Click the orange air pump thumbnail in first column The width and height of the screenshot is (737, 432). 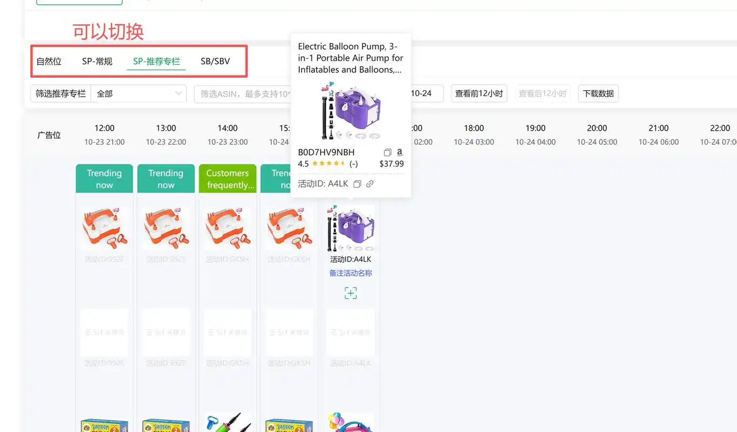click(104, 227)
